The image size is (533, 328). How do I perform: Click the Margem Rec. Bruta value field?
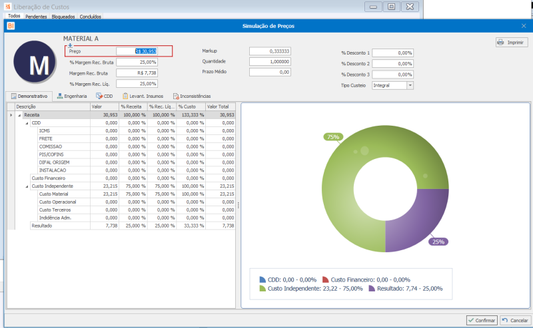137,73
